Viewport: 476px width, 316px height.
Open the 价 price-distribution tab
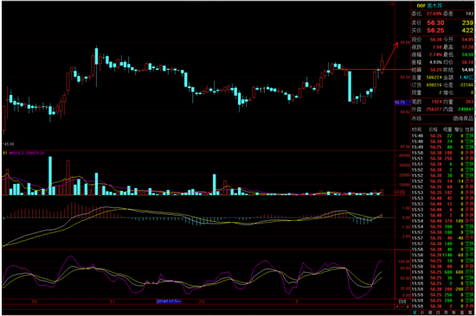coord(422,313)
